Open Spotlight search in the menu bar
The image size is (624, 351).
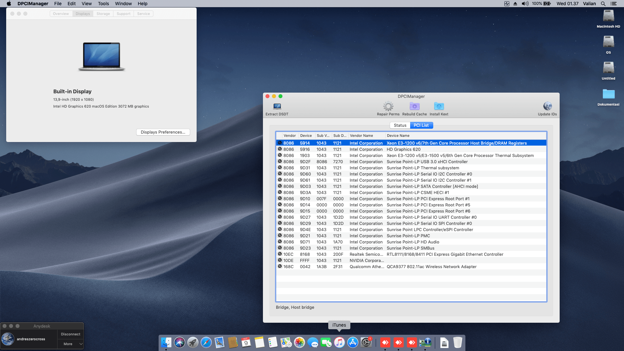603,4
